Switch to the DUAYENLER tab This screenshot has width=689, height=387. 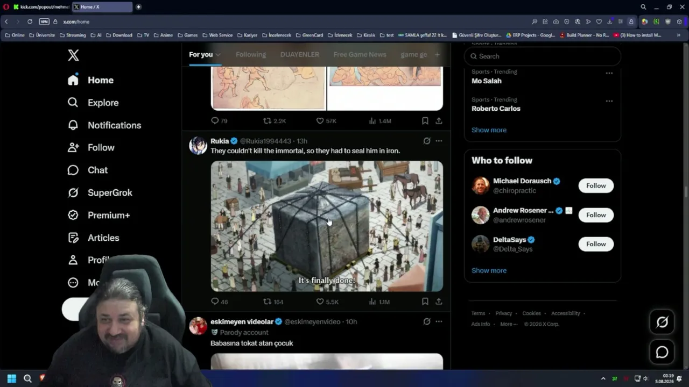[300, 54]
